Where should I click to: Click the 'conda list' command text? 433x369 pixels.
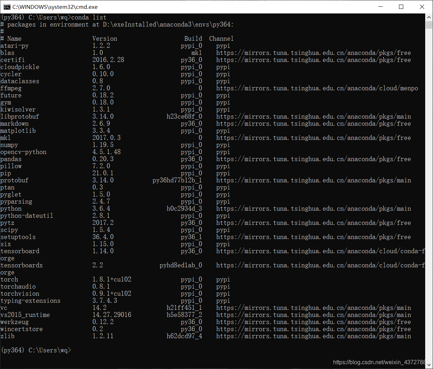tap(89, 17)
